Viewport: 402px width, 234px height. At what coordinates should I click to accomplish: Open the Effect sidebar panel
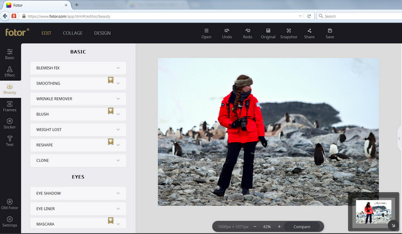[9, 72]
